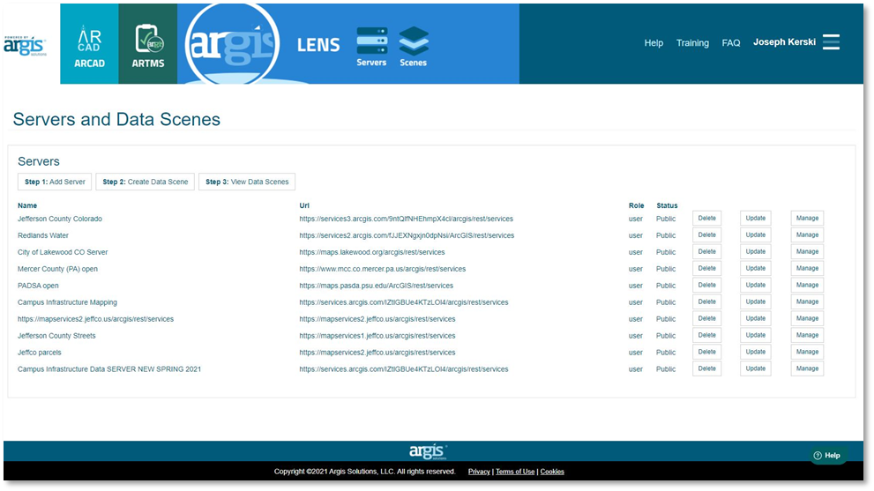
Task: Manage Campus Infrastructure Data SERVER NEW SPRING 2021
Action: click(807, 369)
